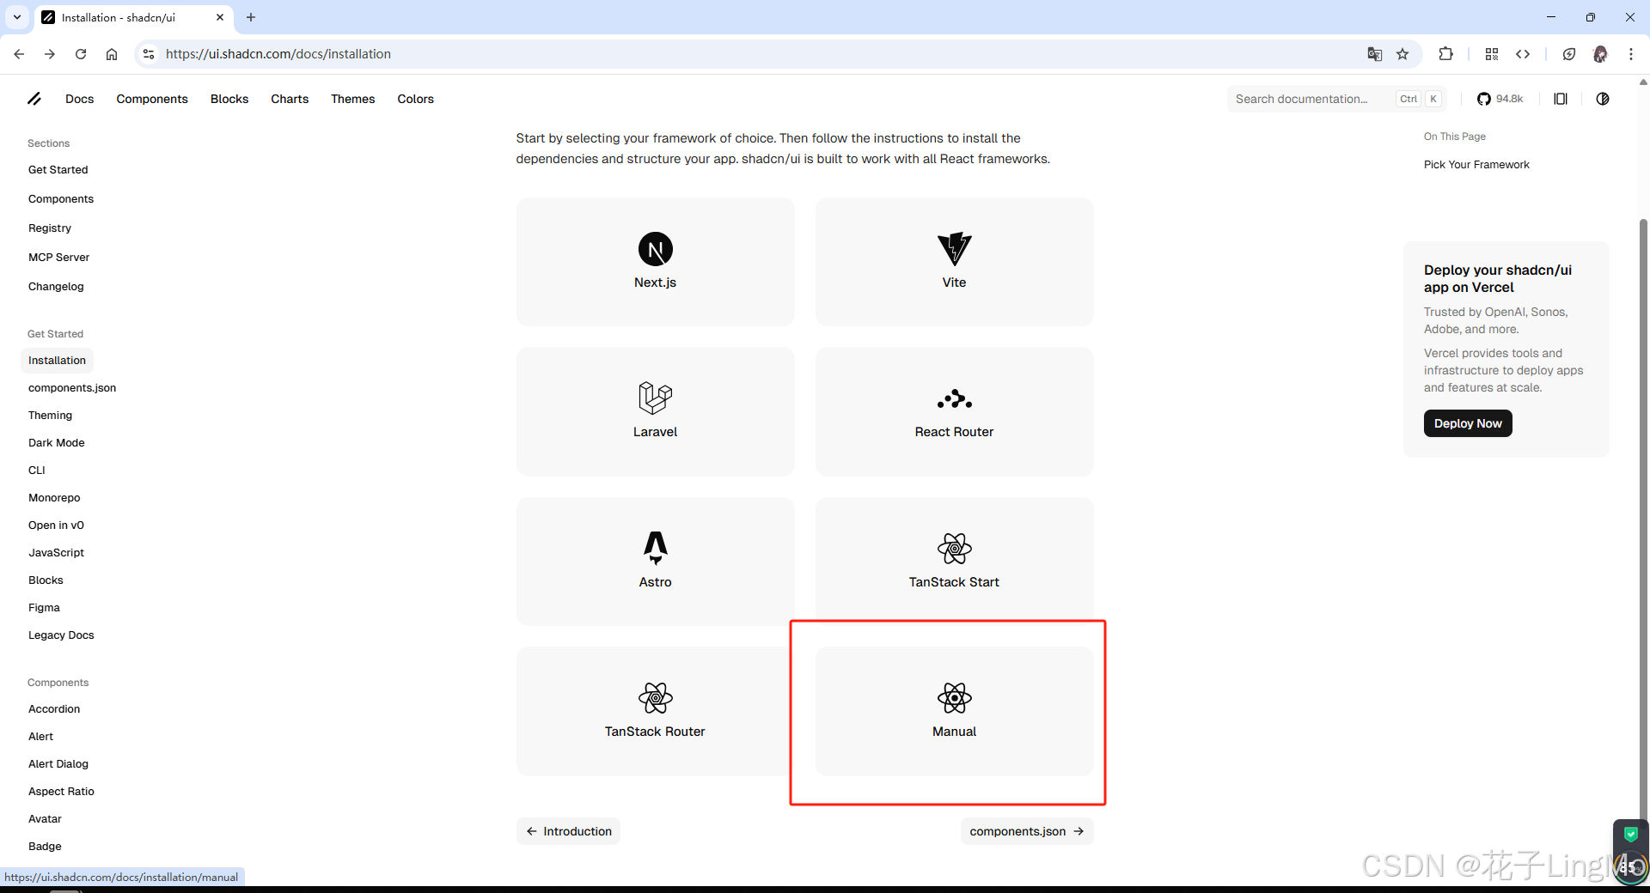Open the Theming sidebar link
Screen dimensions: 1650x893
[x=51, y=416]
